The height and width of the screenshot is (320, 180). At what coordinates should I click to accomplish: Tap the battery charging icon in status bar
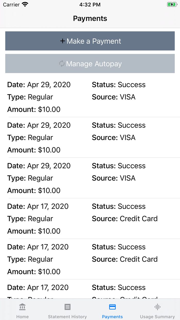pos(172,5)
